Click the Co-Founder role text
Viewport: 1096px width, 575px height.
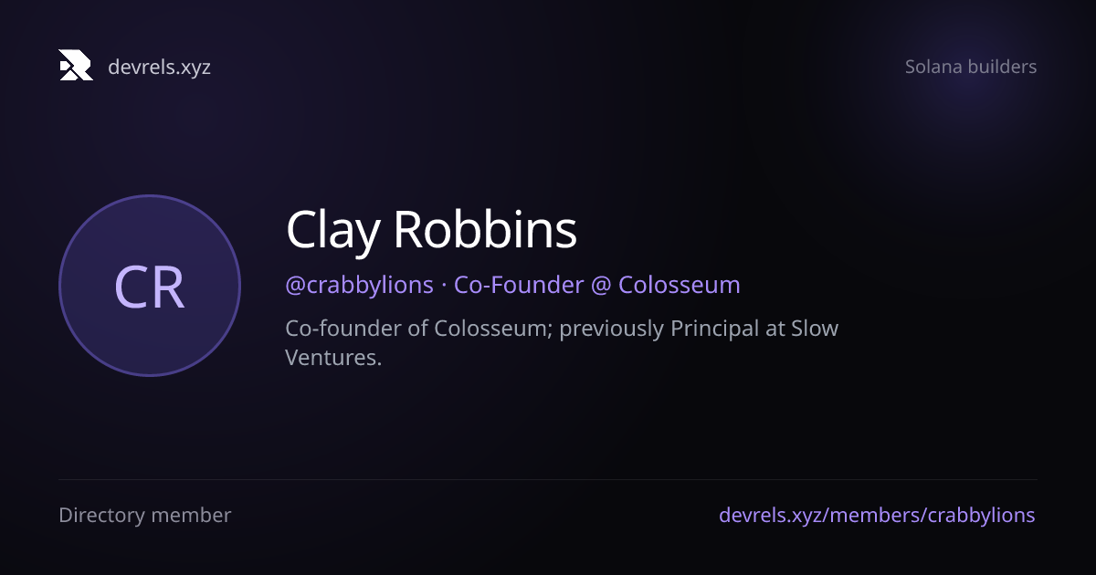coord(519,285)
